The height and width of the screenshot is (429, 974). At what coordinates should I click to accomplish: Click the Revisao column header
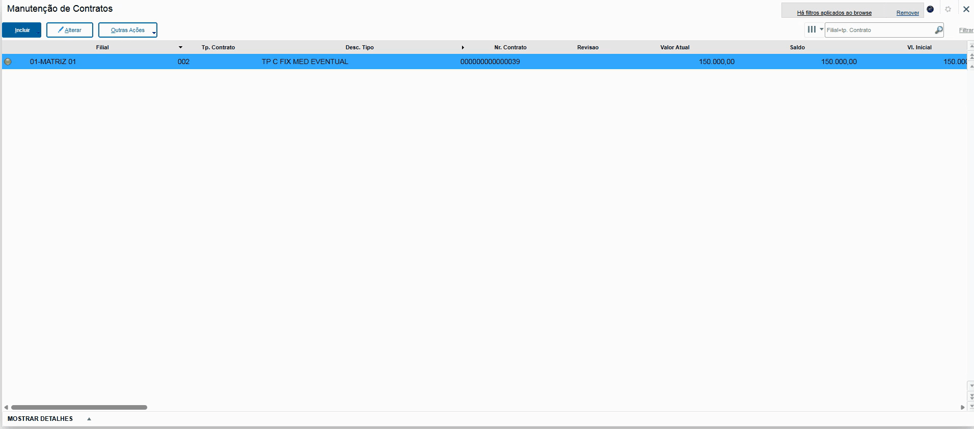[x=588, y=47]
